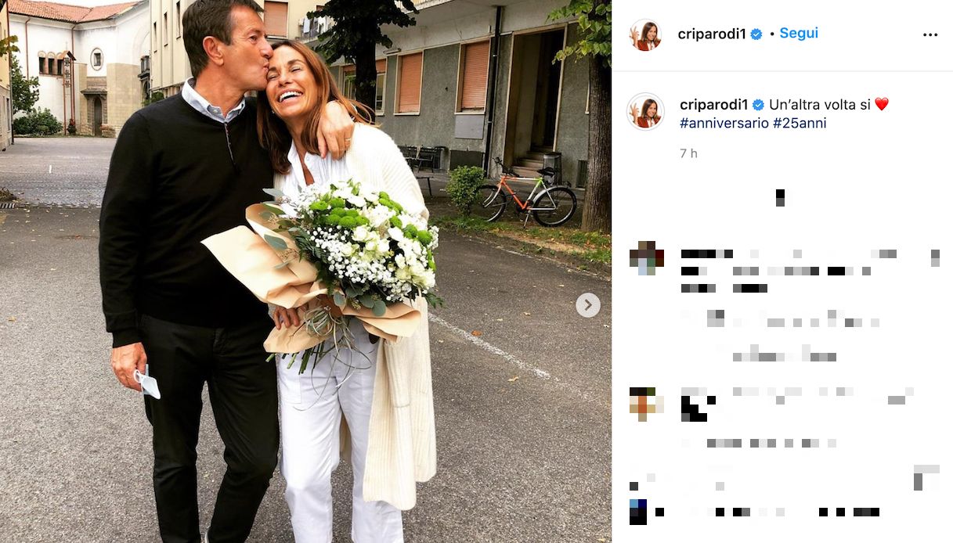Follow the account with the Segui button
The image size is (953, 543).
coord(799,34)
